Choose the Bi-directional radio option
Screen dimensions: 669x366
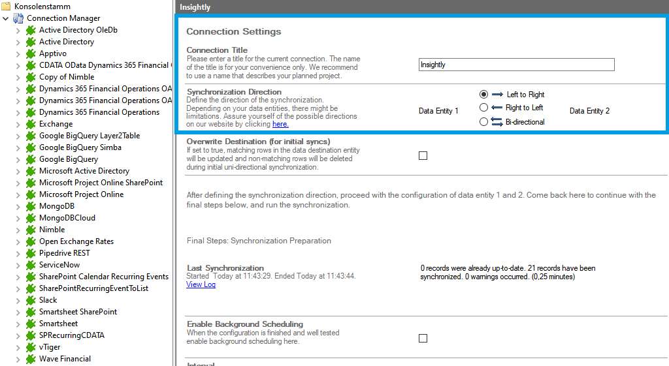point(484,121)
